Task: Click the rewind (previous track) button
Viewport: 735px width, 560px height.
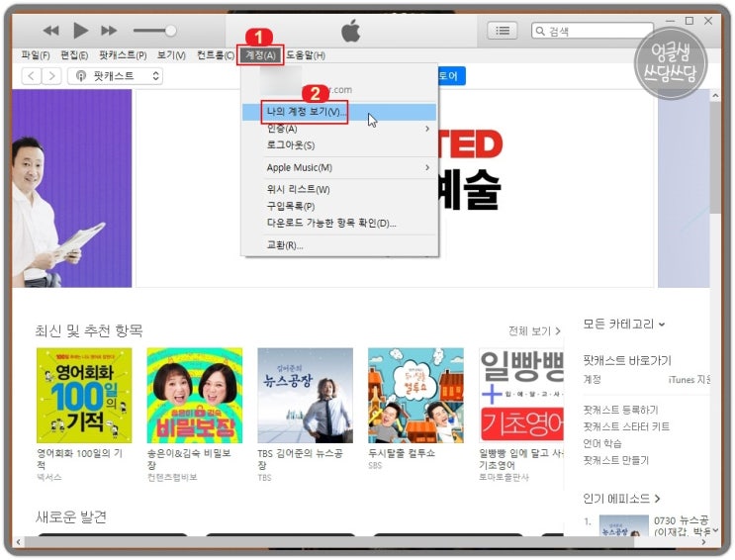Action: pyautogui.click(x=51, y=31)
